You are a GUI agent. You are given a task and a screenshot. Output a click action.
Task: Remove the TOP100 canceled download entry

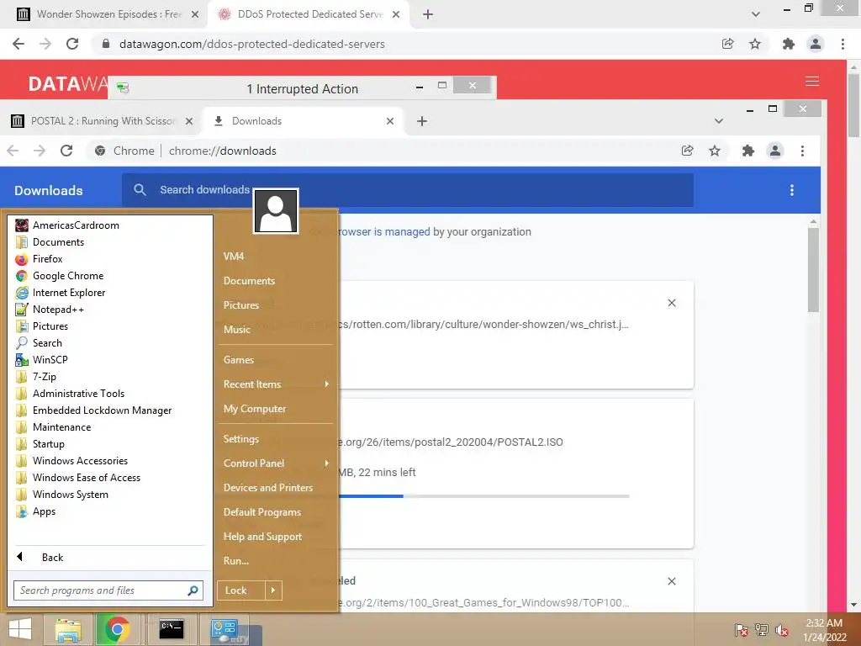[672, 581]
